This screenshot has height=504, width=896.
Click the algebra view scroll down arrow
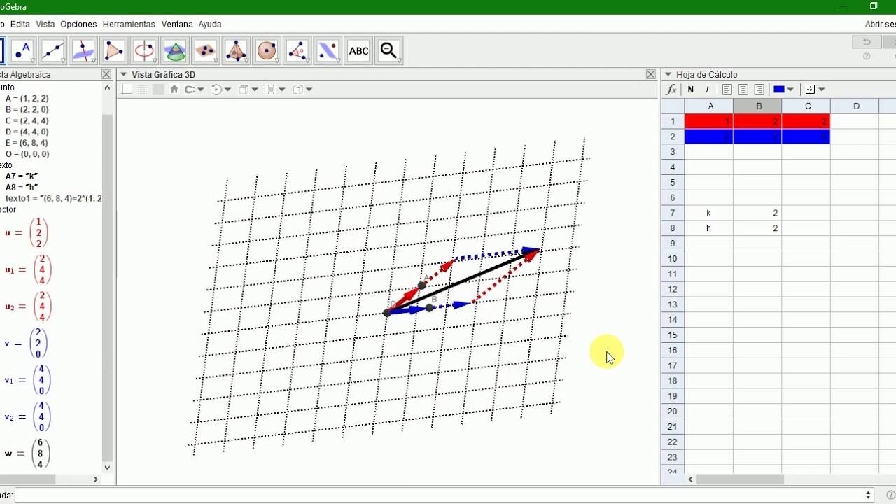pos(107,468)
